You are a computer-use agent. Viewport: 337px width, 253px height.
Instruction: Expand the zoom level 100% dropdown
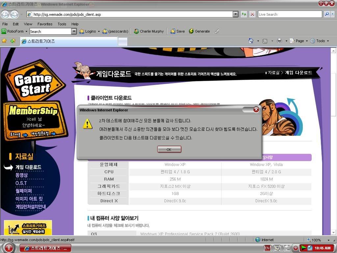point(328,240)
